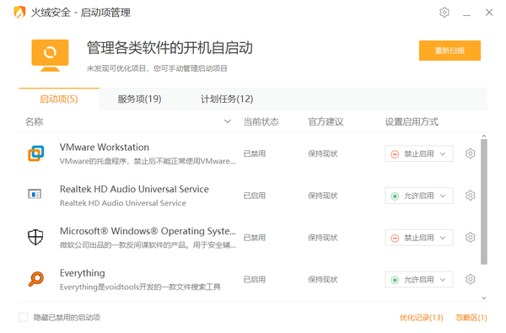
Task: Click Everything是voidtools description text
Action: (x=140, y=287)
